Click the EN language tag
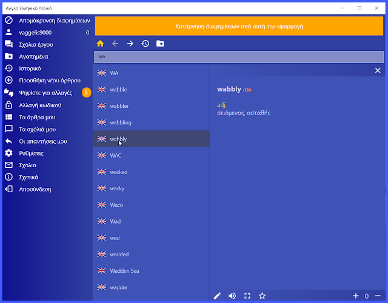Screen dimensions: 388x303 (x=247, y=90)
